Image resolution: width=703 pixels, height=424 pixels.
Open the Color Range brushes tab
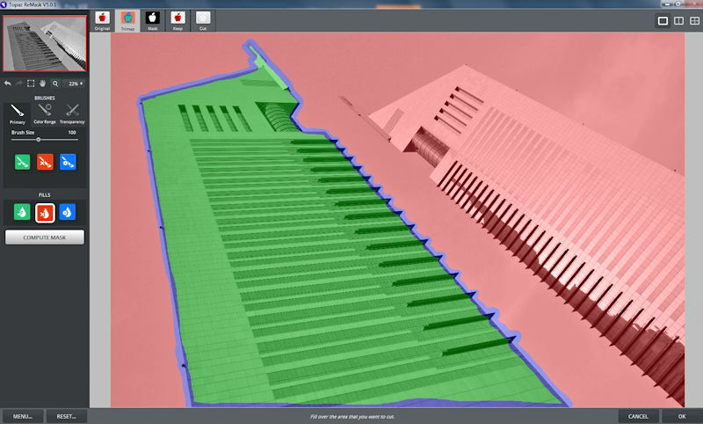tap(45, 113)
